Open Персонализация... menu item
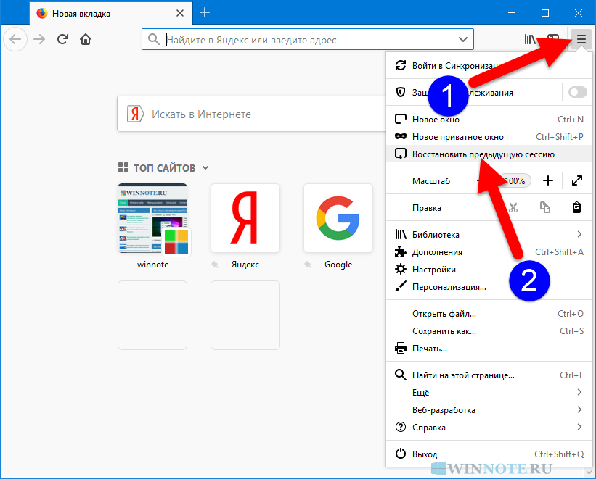Viewport: 596px width, 479px height. click(x=489, y=286)
